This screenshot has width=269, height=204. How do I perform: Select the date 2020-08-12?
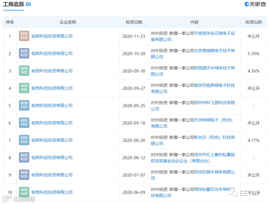(134, 158)
